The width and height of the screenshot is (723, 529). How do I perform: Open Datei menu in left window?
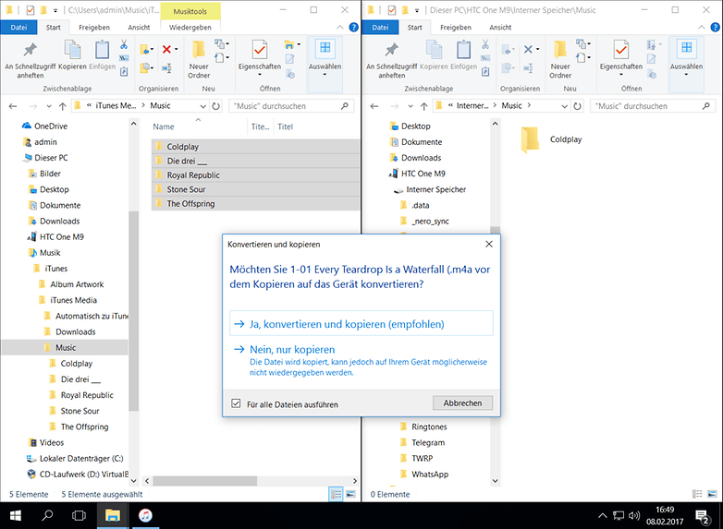point(18,27)
